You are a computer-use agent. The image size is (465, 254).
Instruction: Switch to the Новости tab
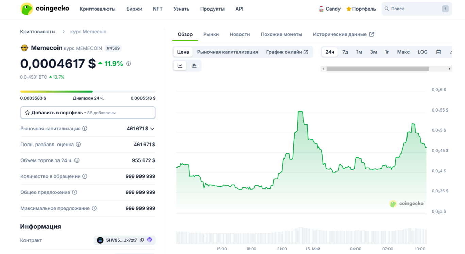[240, 34]
